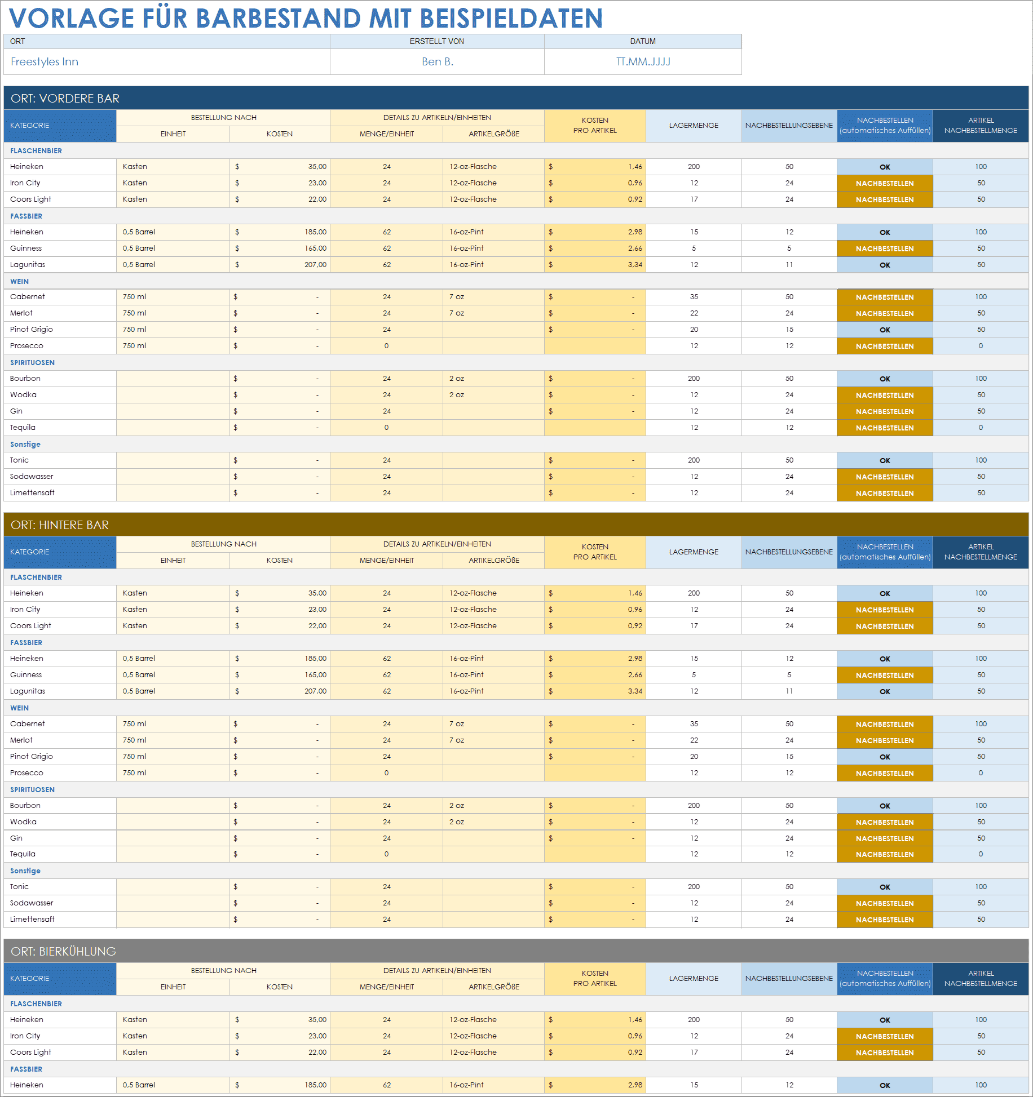Click 'BESTELLUNG NACH' header in Vordere Bar table
1033x1097 pixels.
pyautogui.click(x=223, y=117)
